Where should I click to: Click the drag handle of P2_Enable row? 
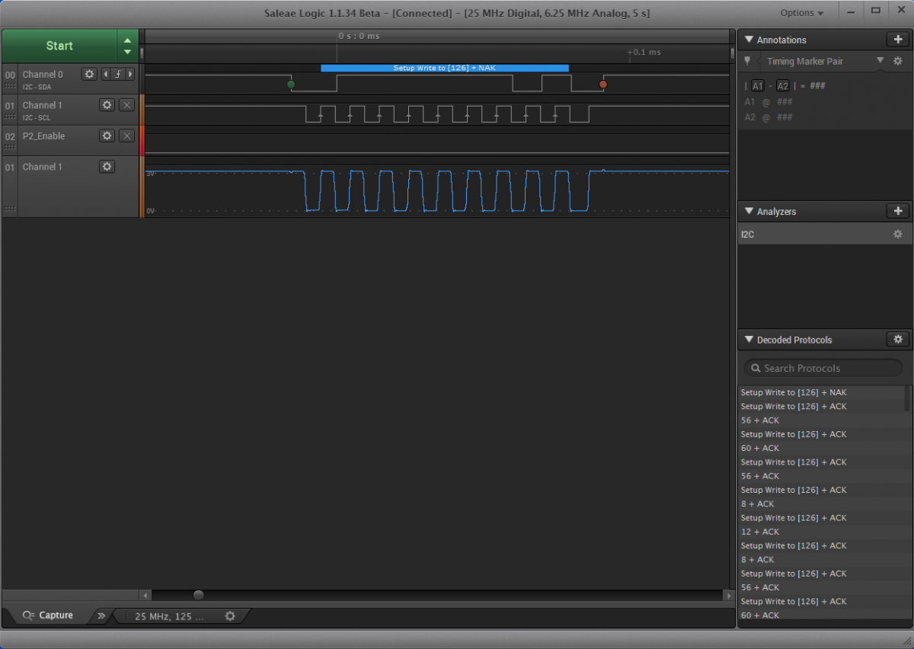tap(10, 149)
